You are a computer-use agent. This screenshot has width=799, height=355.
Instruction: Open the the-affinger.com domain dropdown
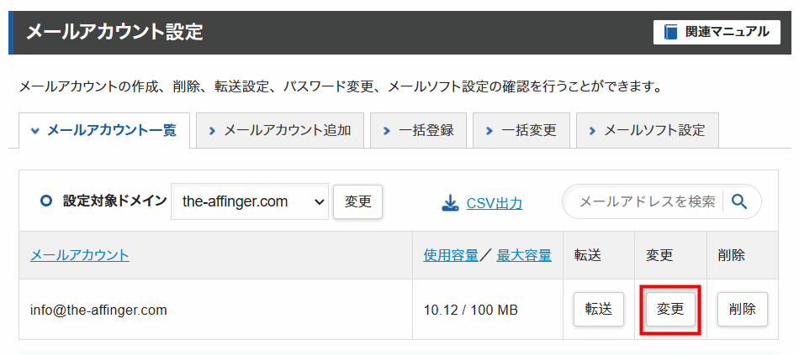coord(250,202)
